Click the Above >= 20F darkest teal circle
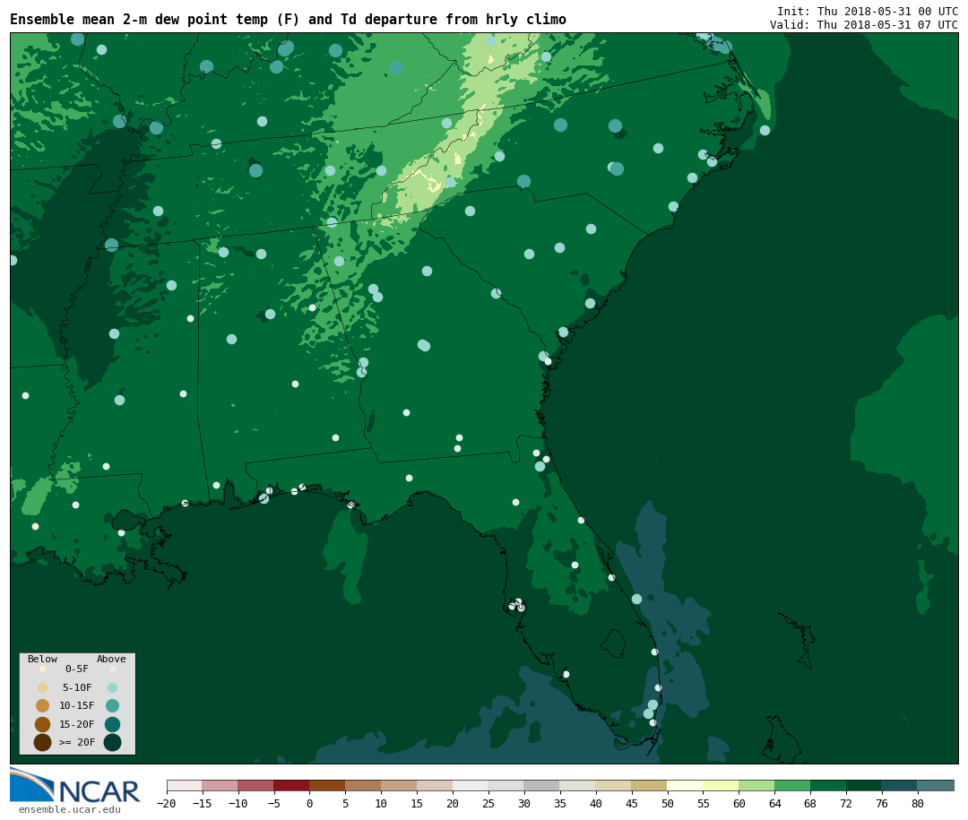Screen dimensions: 968x820 click(112, 742)
